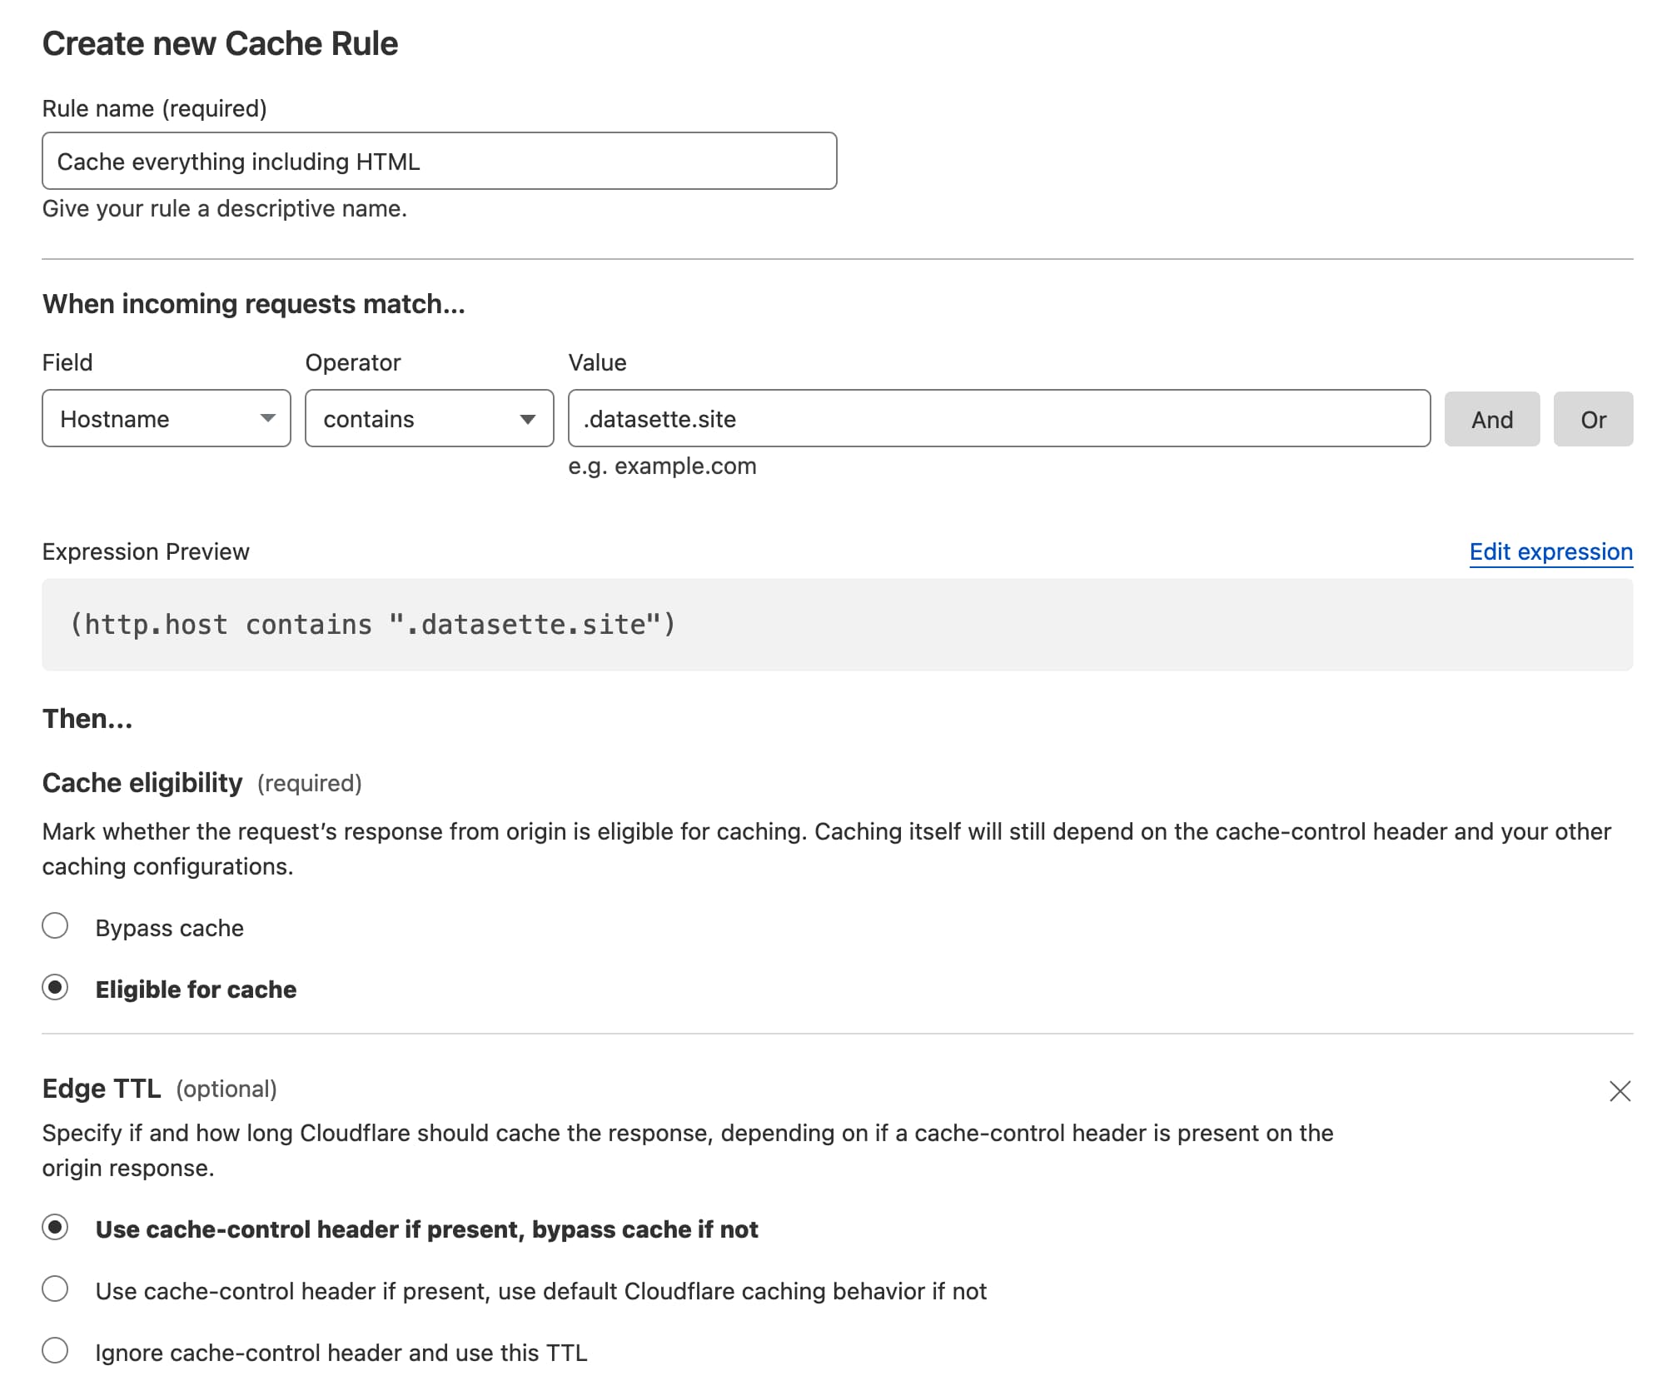Open the Hostname field dropdown

pos(167,418)
